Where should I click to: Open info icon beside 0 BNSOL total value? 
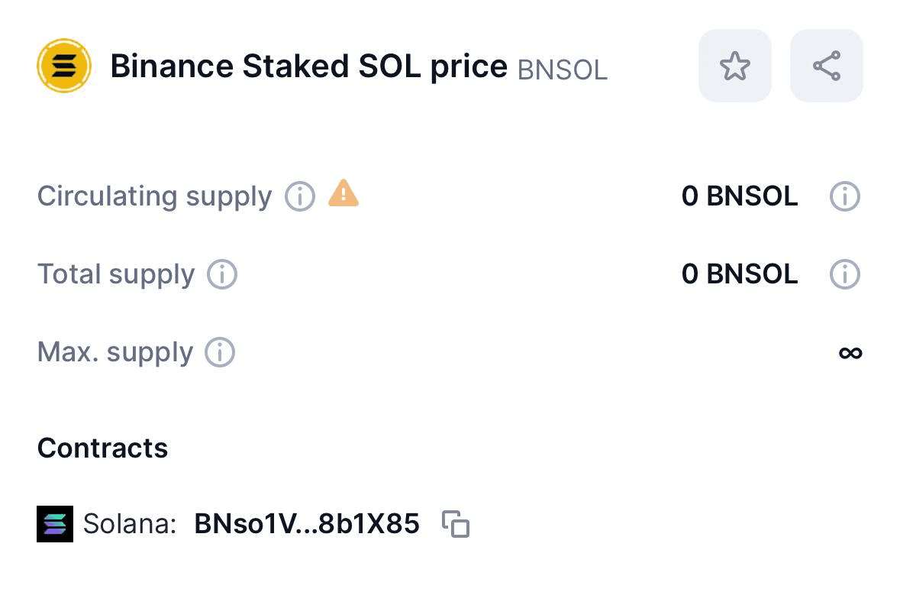pyautogui.click(x=844, y=274)
